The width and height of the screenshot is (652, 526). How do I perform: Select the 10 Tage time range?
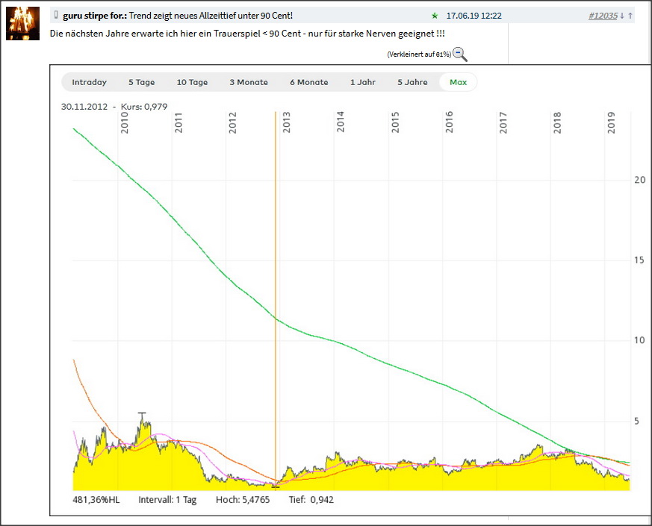(x=192, y=82)
